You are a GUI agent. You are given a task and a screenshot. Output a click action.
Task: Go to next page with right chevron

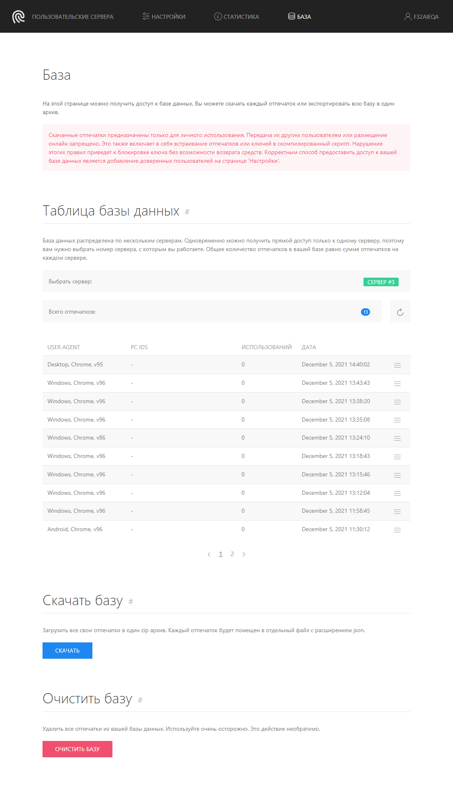(244, 554)
